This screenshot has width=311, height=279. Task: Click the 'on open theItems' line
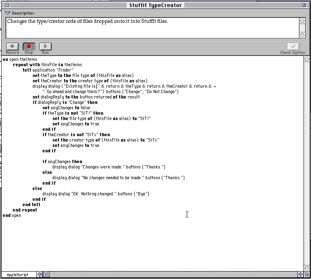20,59
